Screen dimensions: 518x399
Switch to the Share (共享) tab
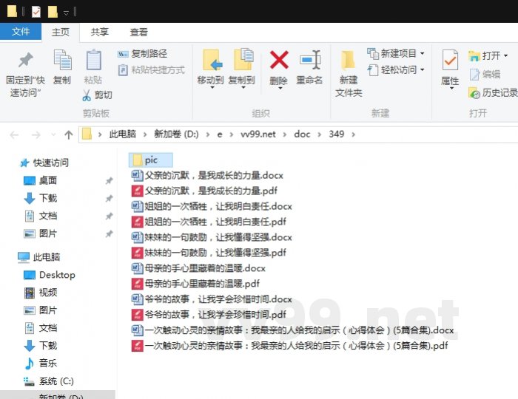99,32
